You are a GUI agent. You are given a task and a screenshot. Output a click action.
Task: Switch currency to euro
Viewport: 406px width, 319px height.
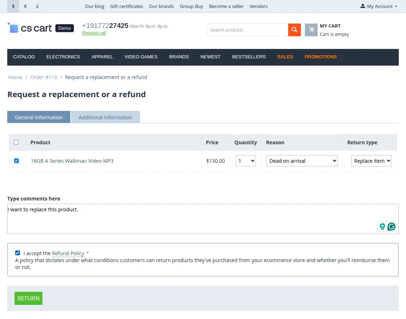pyautogui.click(x=25, y=6)
